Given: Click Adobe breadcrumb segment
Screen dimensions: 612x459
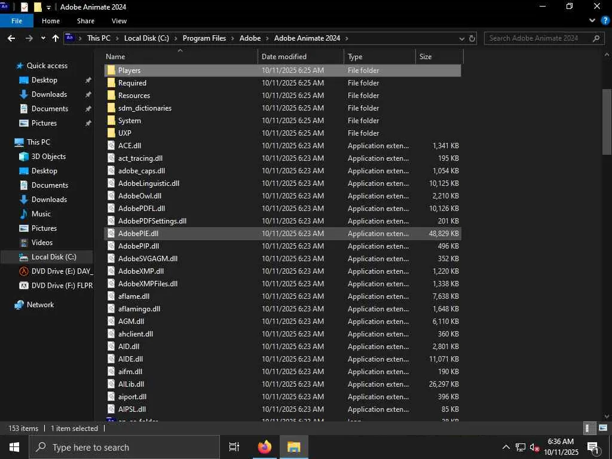Looking at the screenshot, I should pos(250,38).
